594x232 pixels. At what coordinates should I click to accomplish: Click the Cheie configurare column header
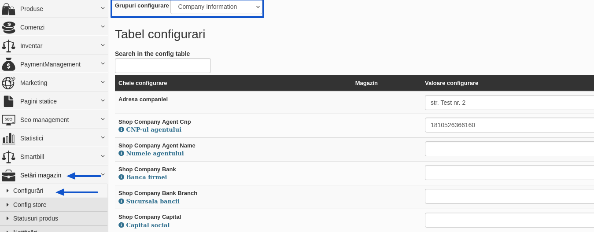143,83
